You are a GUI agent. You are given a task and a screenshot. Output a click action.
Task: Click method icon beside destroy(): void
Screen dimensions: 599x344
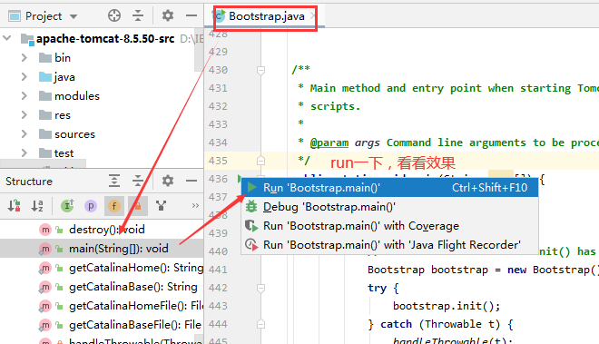coord(45,230)
